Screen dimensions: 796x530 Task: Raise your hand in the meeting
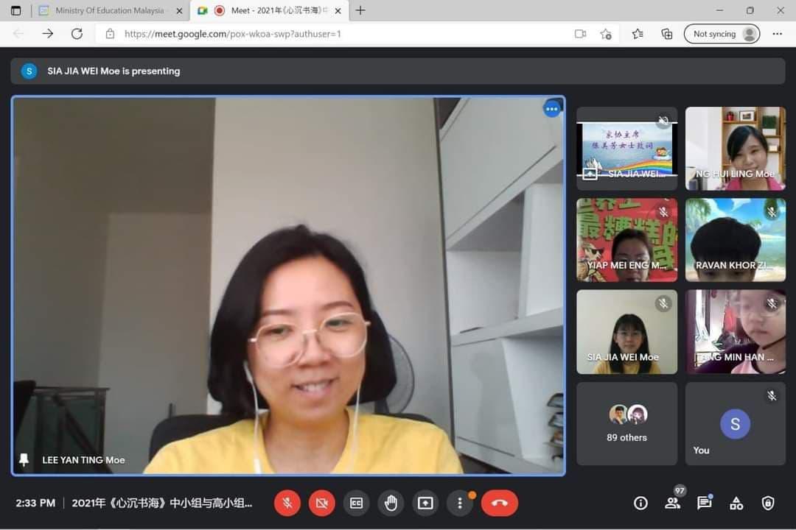pos(391,503)
